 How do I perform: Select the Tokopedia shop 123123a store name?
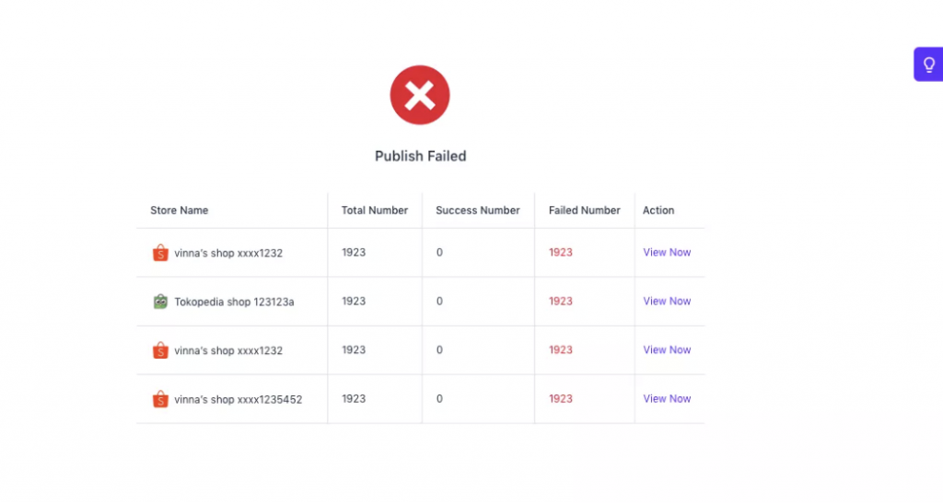tap(234, 302)
